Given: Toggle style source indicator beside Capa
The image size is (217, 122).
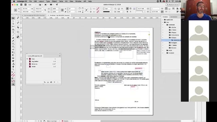Looking at the screenshot, I should point(27,59).
